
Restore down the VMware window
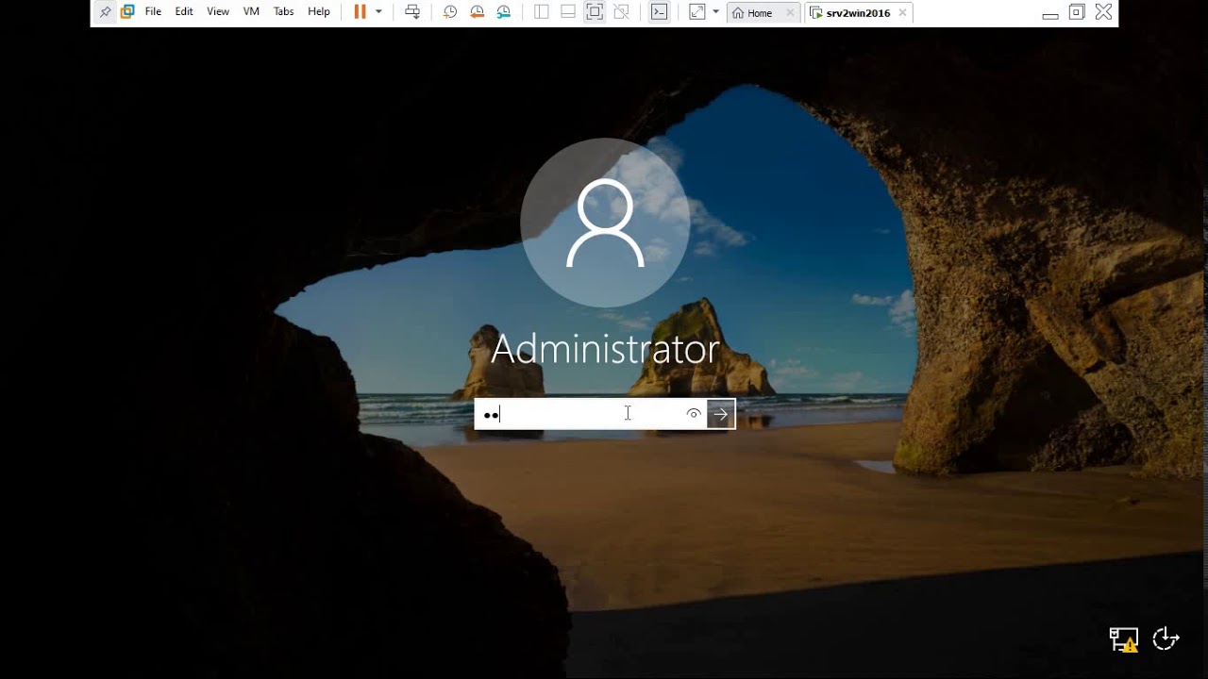[1077, 12]
